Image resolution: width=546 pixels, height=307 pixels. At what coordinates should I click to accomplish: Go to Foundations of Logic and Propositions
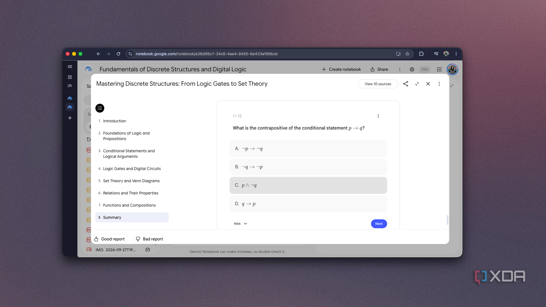[x=126, y=136]
